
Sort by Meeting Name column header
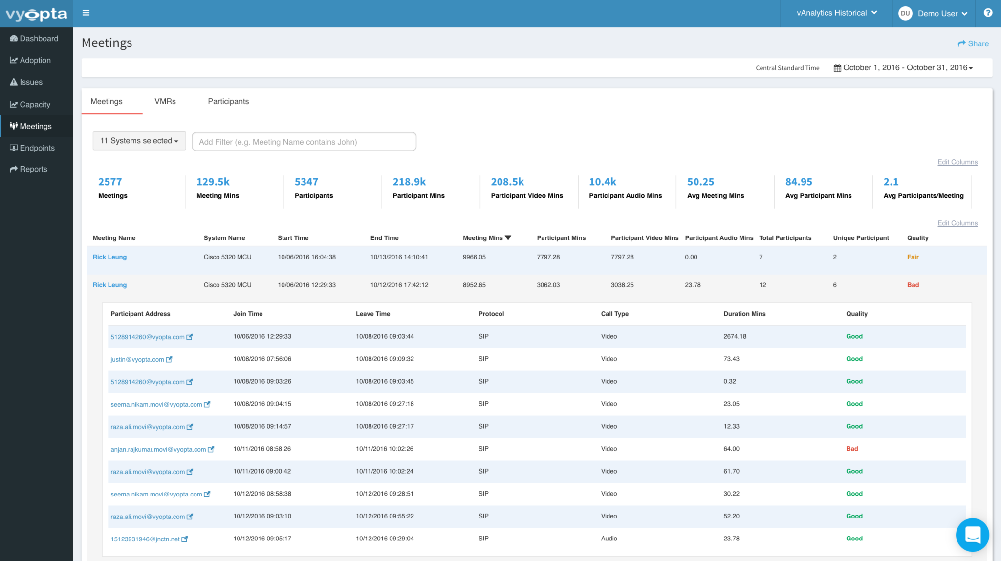coord(114,238)
